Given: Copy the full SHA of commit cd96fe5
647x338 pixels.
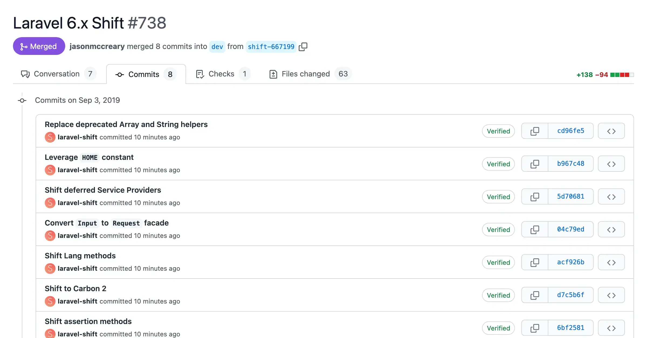Looking at the screenshot, I should (535, 131).
